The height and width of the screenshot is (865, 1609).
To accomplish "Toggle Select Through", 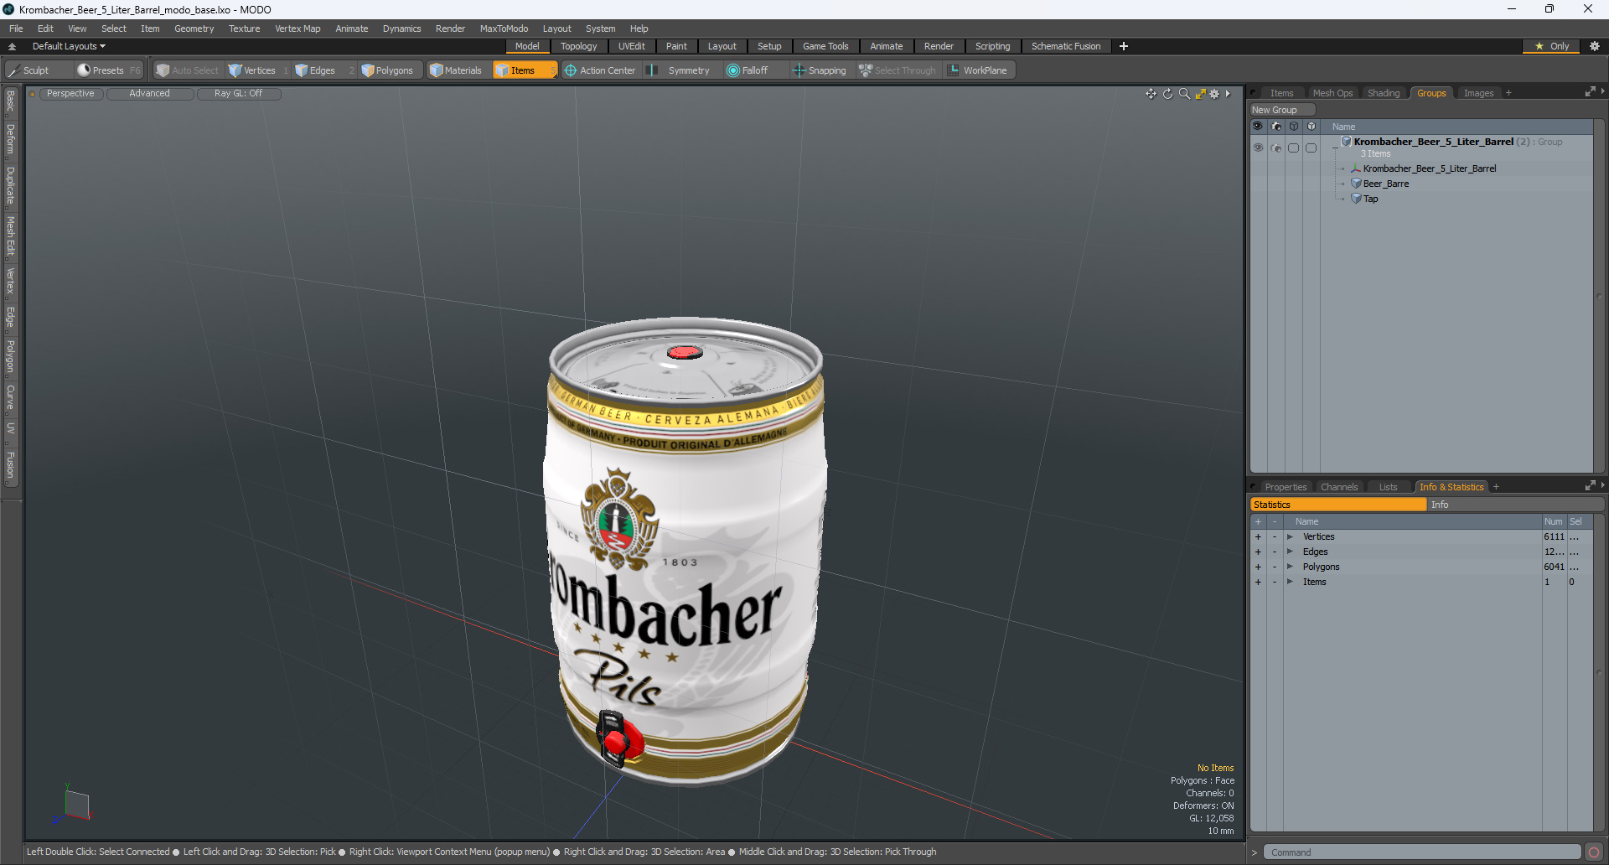I will click(897, 70).
